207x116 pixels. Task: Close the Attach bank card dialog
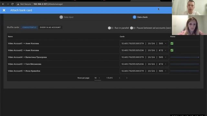pos(4,10)
